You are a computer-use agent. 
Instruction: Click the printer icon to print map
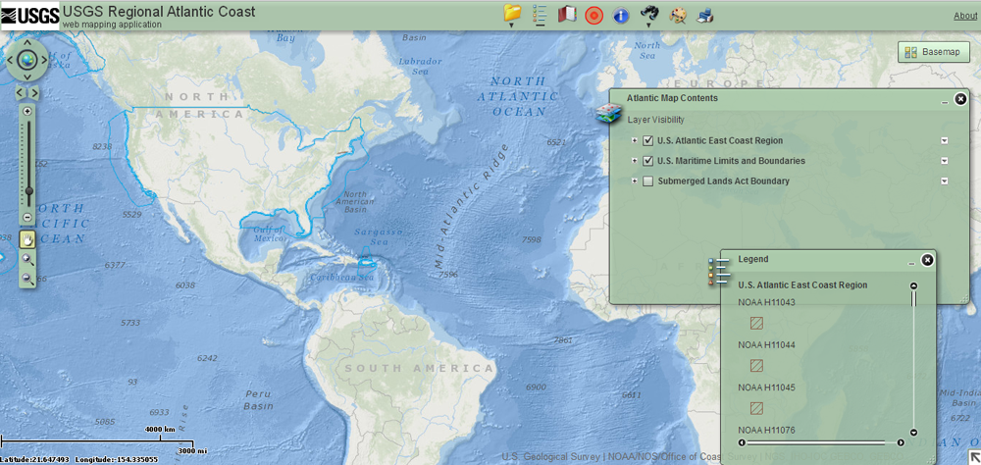(x=705, y=15)
